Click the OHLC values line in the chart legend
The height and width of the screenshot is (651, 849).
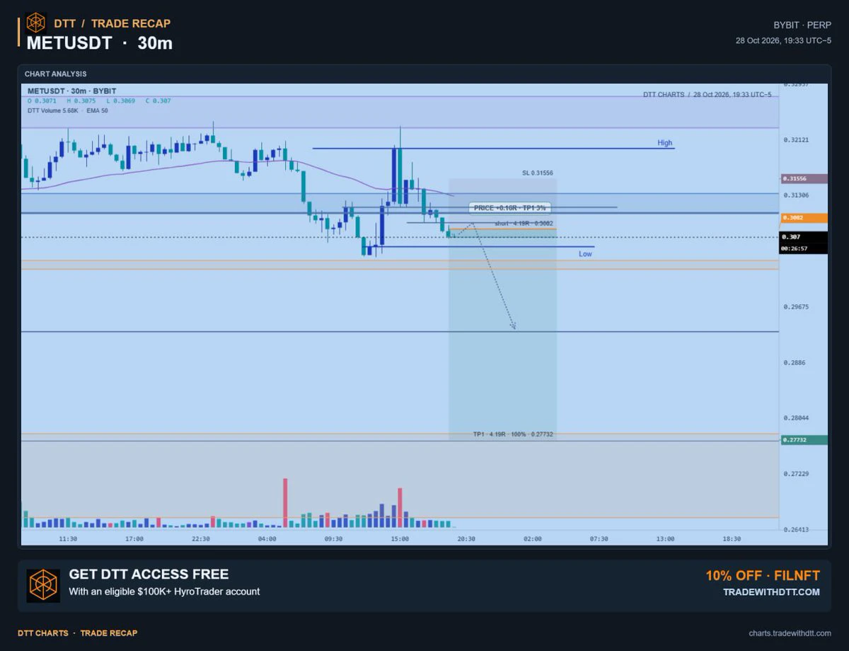click(99, 101)
